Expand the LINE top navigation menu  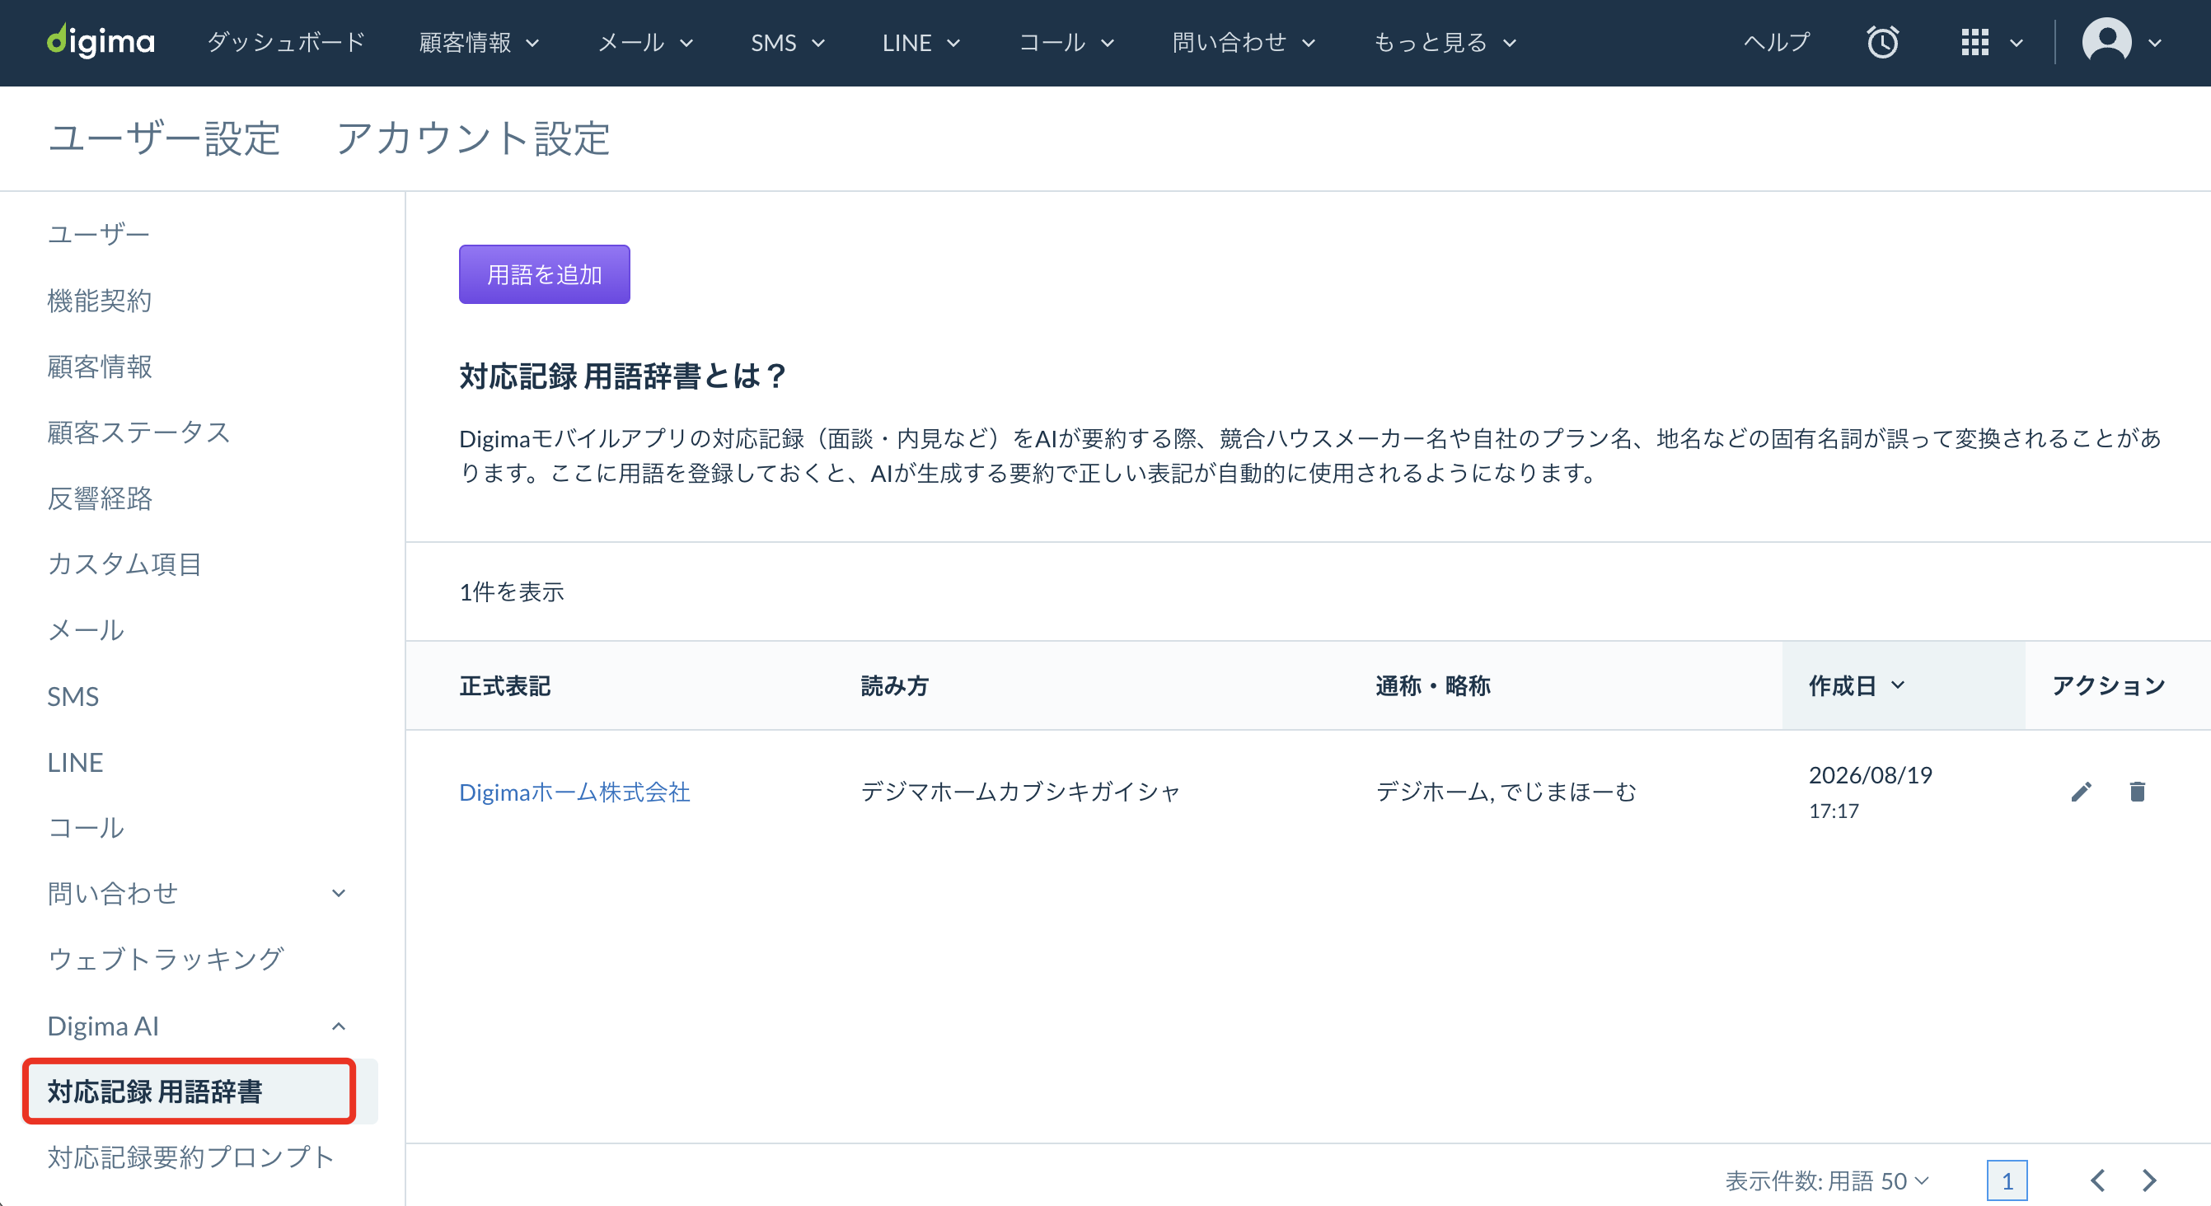click(921, 42)
